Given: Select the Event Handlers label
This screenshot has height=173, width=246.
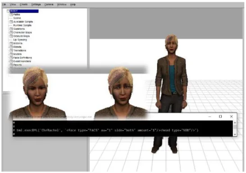Looking at the screenshot, I should tap(22, 61).
